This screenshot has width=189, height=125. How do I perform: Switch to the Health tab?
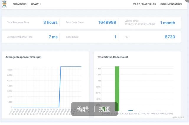tap(36, 4)
